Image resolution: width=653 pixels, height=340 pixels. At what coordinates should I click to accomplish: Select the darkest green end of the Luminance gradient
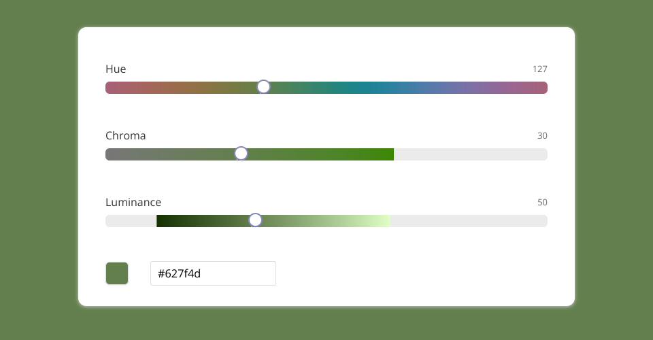(x=161, y=221)
